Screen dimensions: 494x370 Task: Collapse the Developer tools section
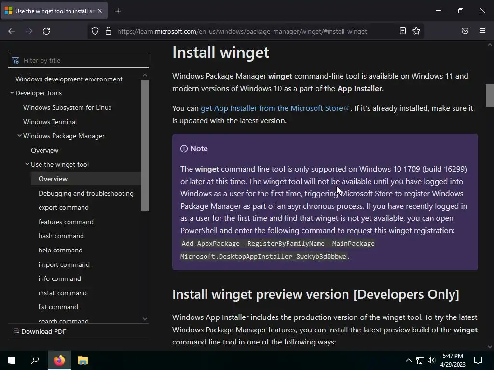(12, 93)
